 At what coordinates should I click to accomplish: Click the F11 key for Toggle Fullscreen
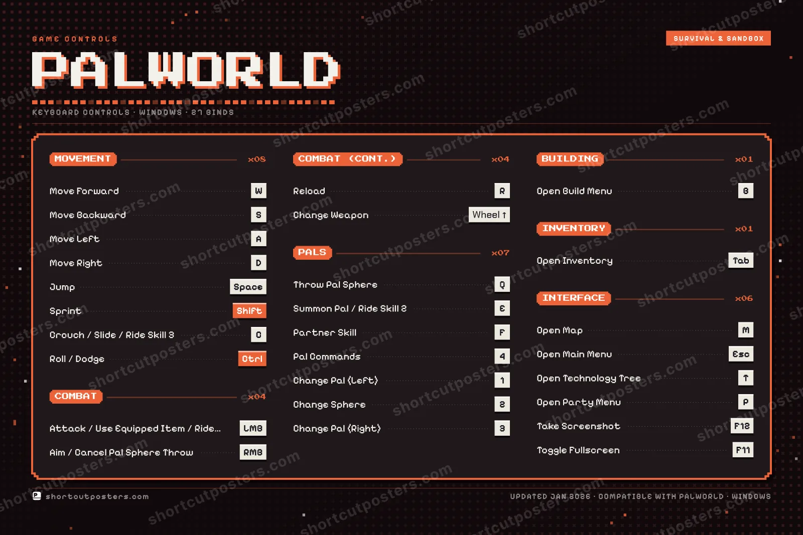[743, 450]
